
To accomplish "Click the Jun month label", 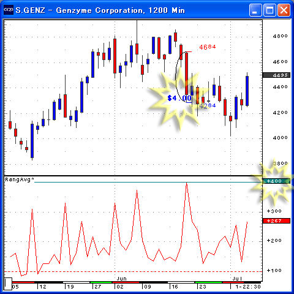I will pos(122,279).
